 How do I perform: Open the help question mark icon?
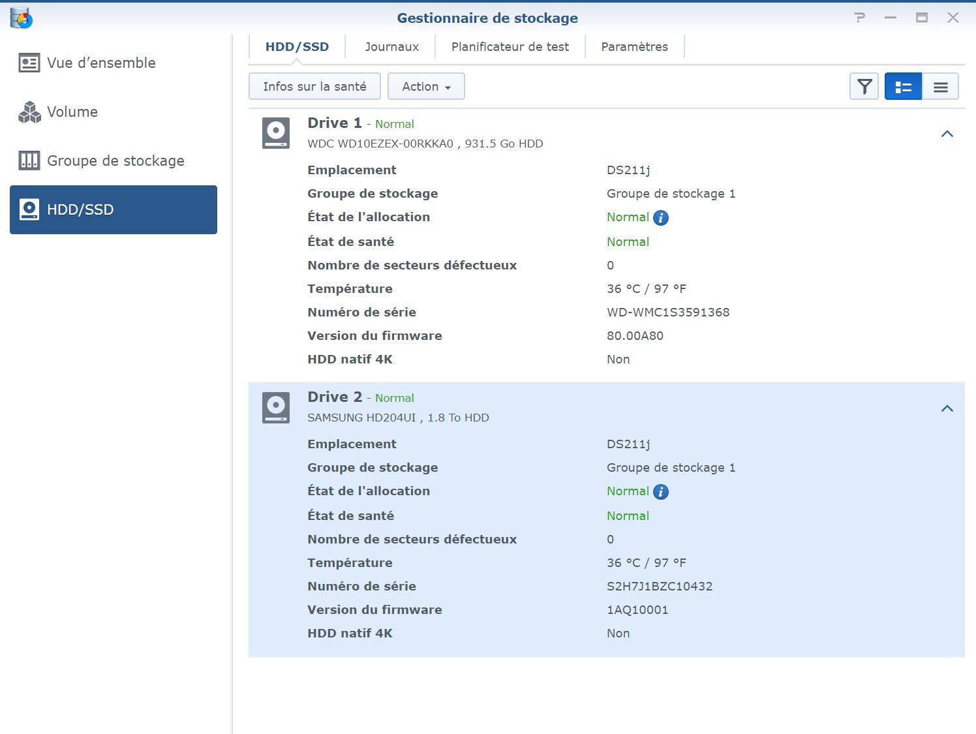click(860, 18)
